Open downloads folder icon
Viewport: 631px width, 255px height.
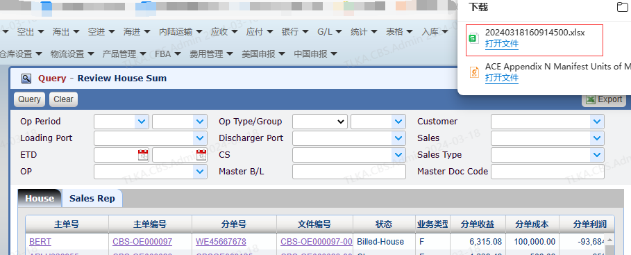pyautogui.click(x=623, y=7)
